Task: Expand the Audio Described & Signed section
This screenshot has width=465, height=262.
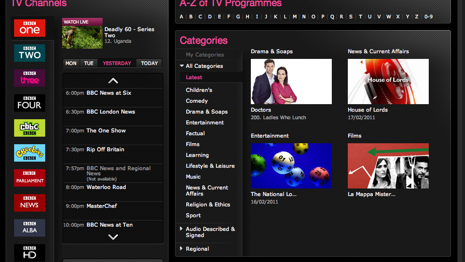Action: (x=181, y=229)
